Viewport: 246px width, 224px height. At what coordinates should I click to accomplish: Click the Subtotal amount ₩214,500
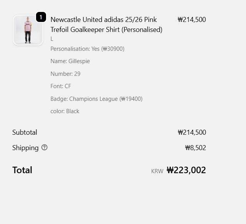click(192, 132)
